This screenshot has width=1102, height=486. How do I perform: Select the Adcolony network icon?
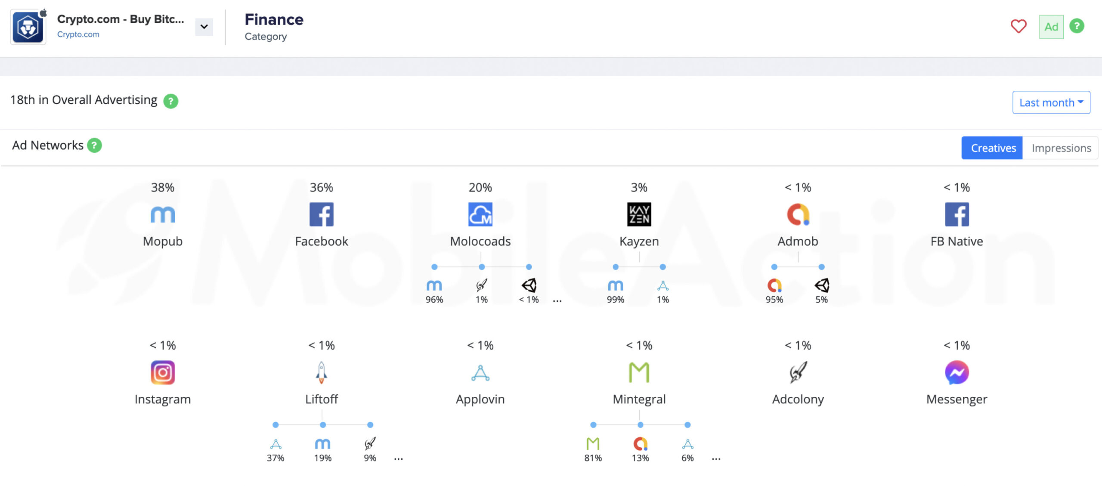(798, 372)
